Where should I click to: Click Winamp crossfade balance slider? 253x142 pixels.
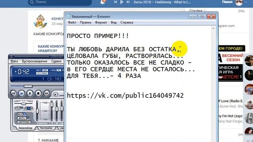(x=24, y=104)
